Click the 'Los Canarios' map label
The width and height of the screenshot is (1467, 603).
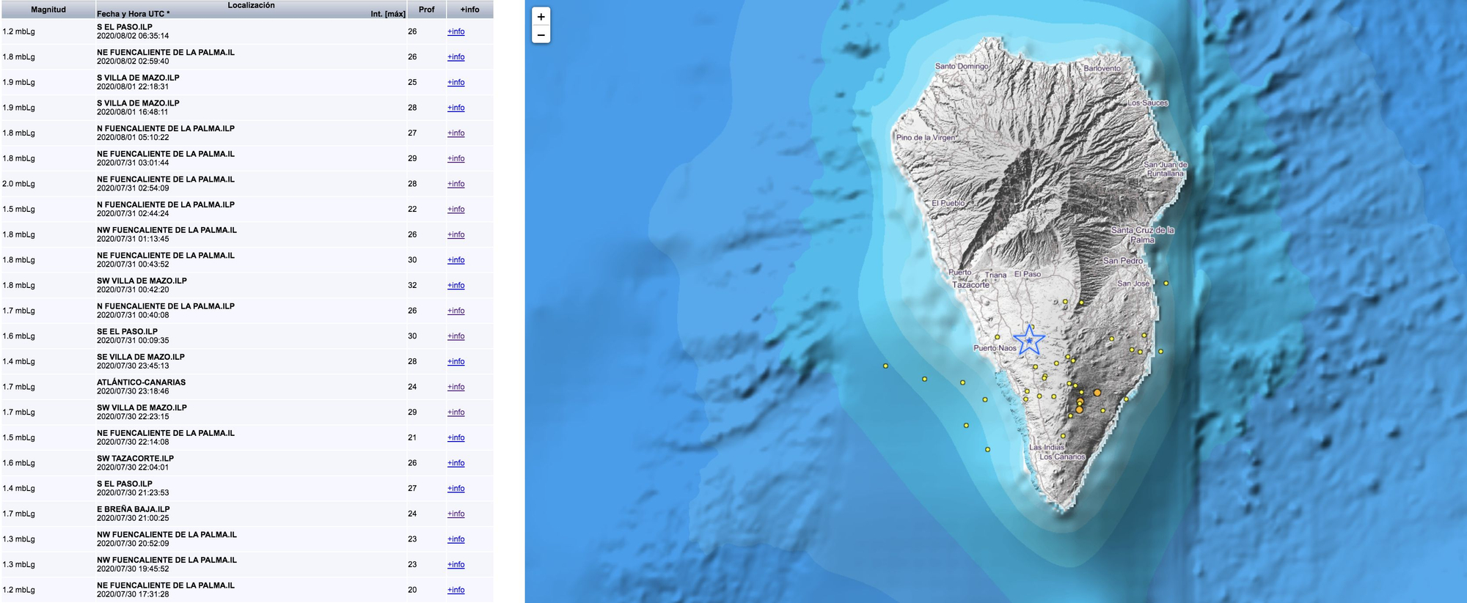[1062, 456]
